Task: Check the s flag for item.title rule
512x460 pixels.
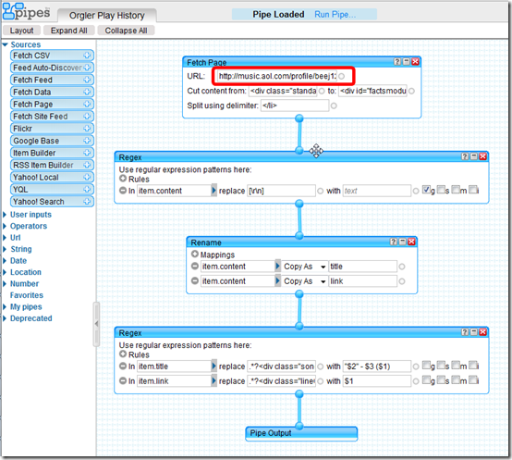Action: (441, 366)
